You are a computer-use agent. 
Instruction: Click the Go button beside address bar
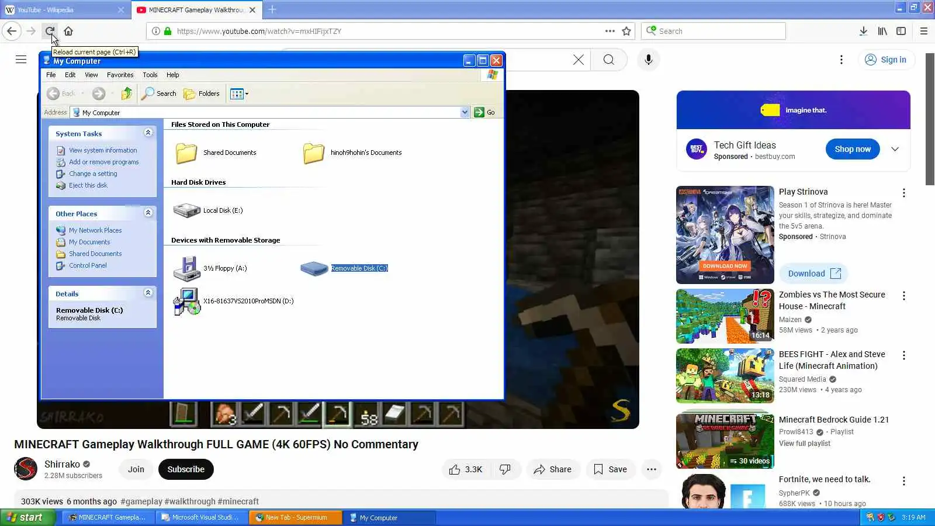(x=485, y=112)
